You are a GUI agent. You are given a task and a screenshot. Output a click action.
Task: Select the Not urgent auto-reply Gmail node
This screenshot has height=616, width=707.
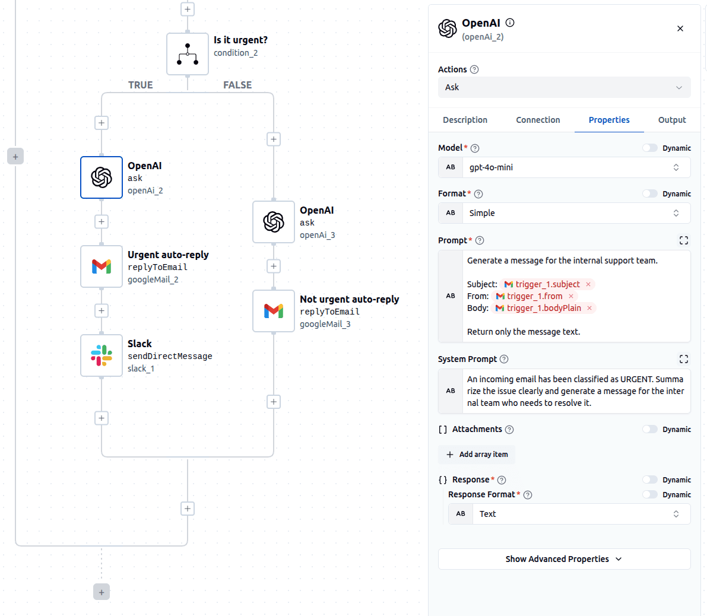pos(274,311)
